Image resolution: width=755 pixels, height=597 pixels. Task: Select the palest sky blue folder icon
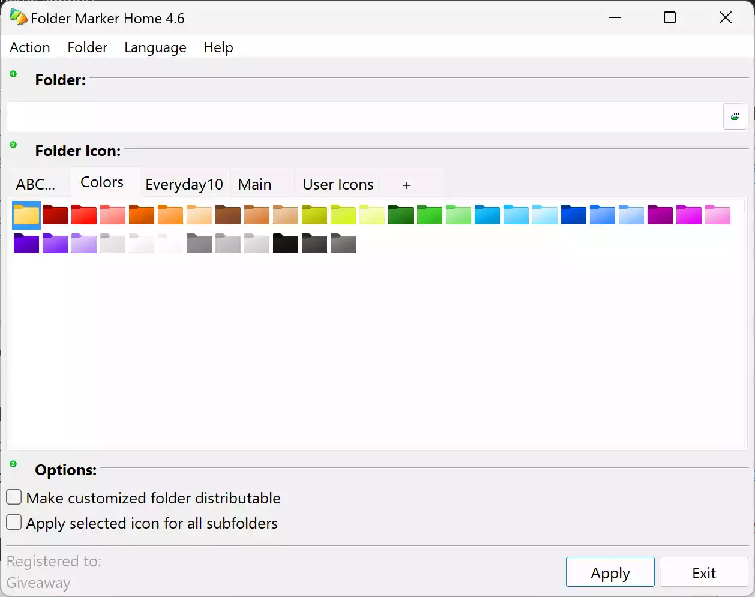(545, 215)
